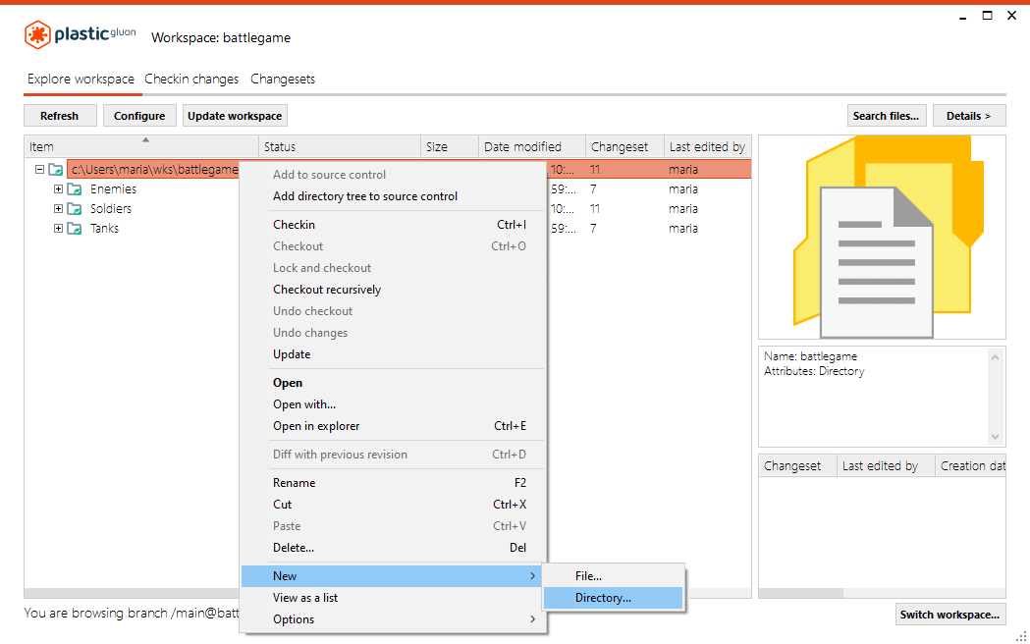The width and height of the screenshot is (1030, 644).
Task: Open the Configure button
Action: click(x=139, y=116)
